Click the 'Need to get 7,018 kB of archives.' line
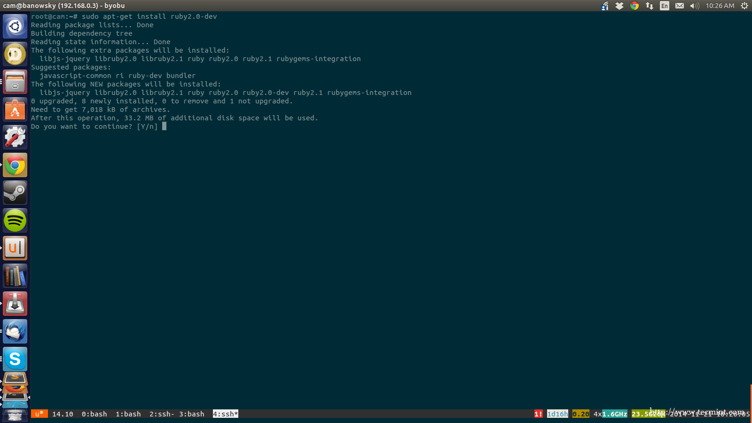The image size is (752, 423). coord(101,110)
